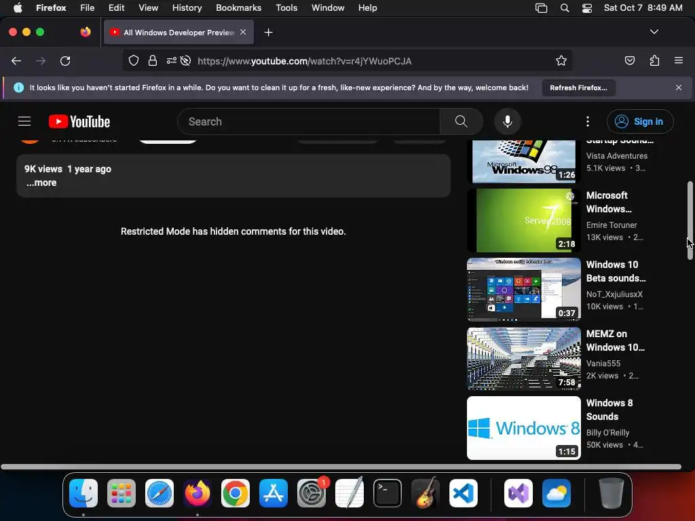Image resolution: width=695 pixels, height=521 pixels.
Task: Open Terminal from the Dock
Action: (388, 493)
